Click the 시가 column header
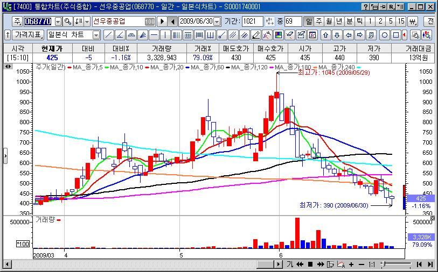This screenshot has height=272, width=438. (305, 48)
